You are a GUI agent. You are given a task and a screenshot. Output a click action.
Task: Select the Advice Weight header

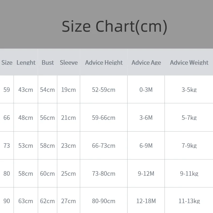pos(189,63)
